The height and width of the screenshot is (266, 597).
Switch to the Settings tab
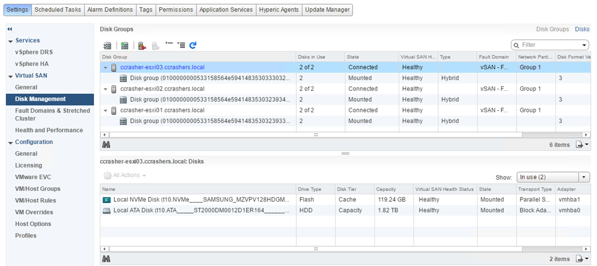[17, 10]
